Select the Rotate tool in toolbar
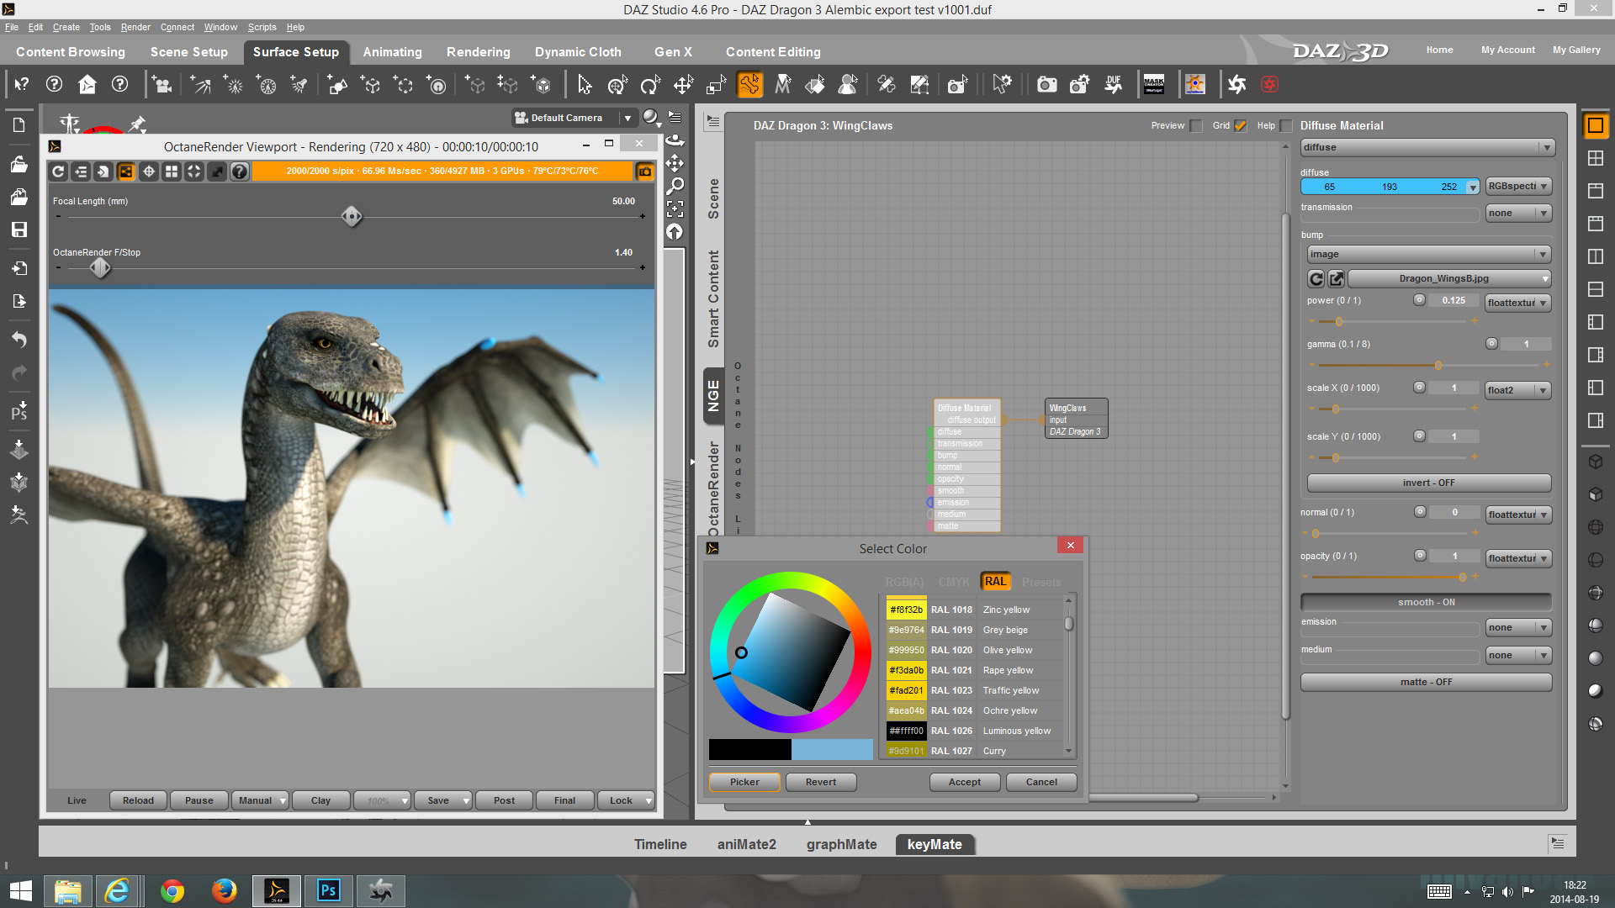Viewport: 1615px width, 908px height. click(649, 84)
